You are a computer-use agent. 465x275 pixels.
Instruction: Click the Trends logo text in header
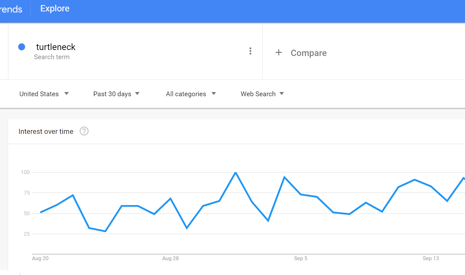[11, 9]
